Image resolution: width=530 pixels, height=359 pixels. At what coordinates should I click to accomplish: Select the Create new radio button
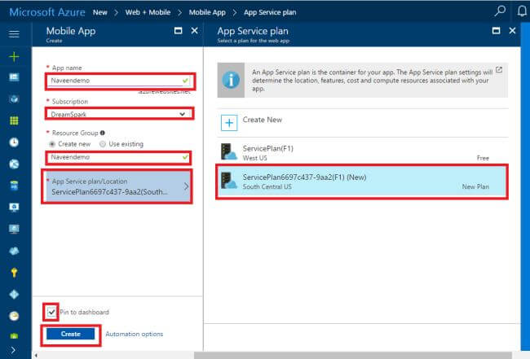point(52,144)
